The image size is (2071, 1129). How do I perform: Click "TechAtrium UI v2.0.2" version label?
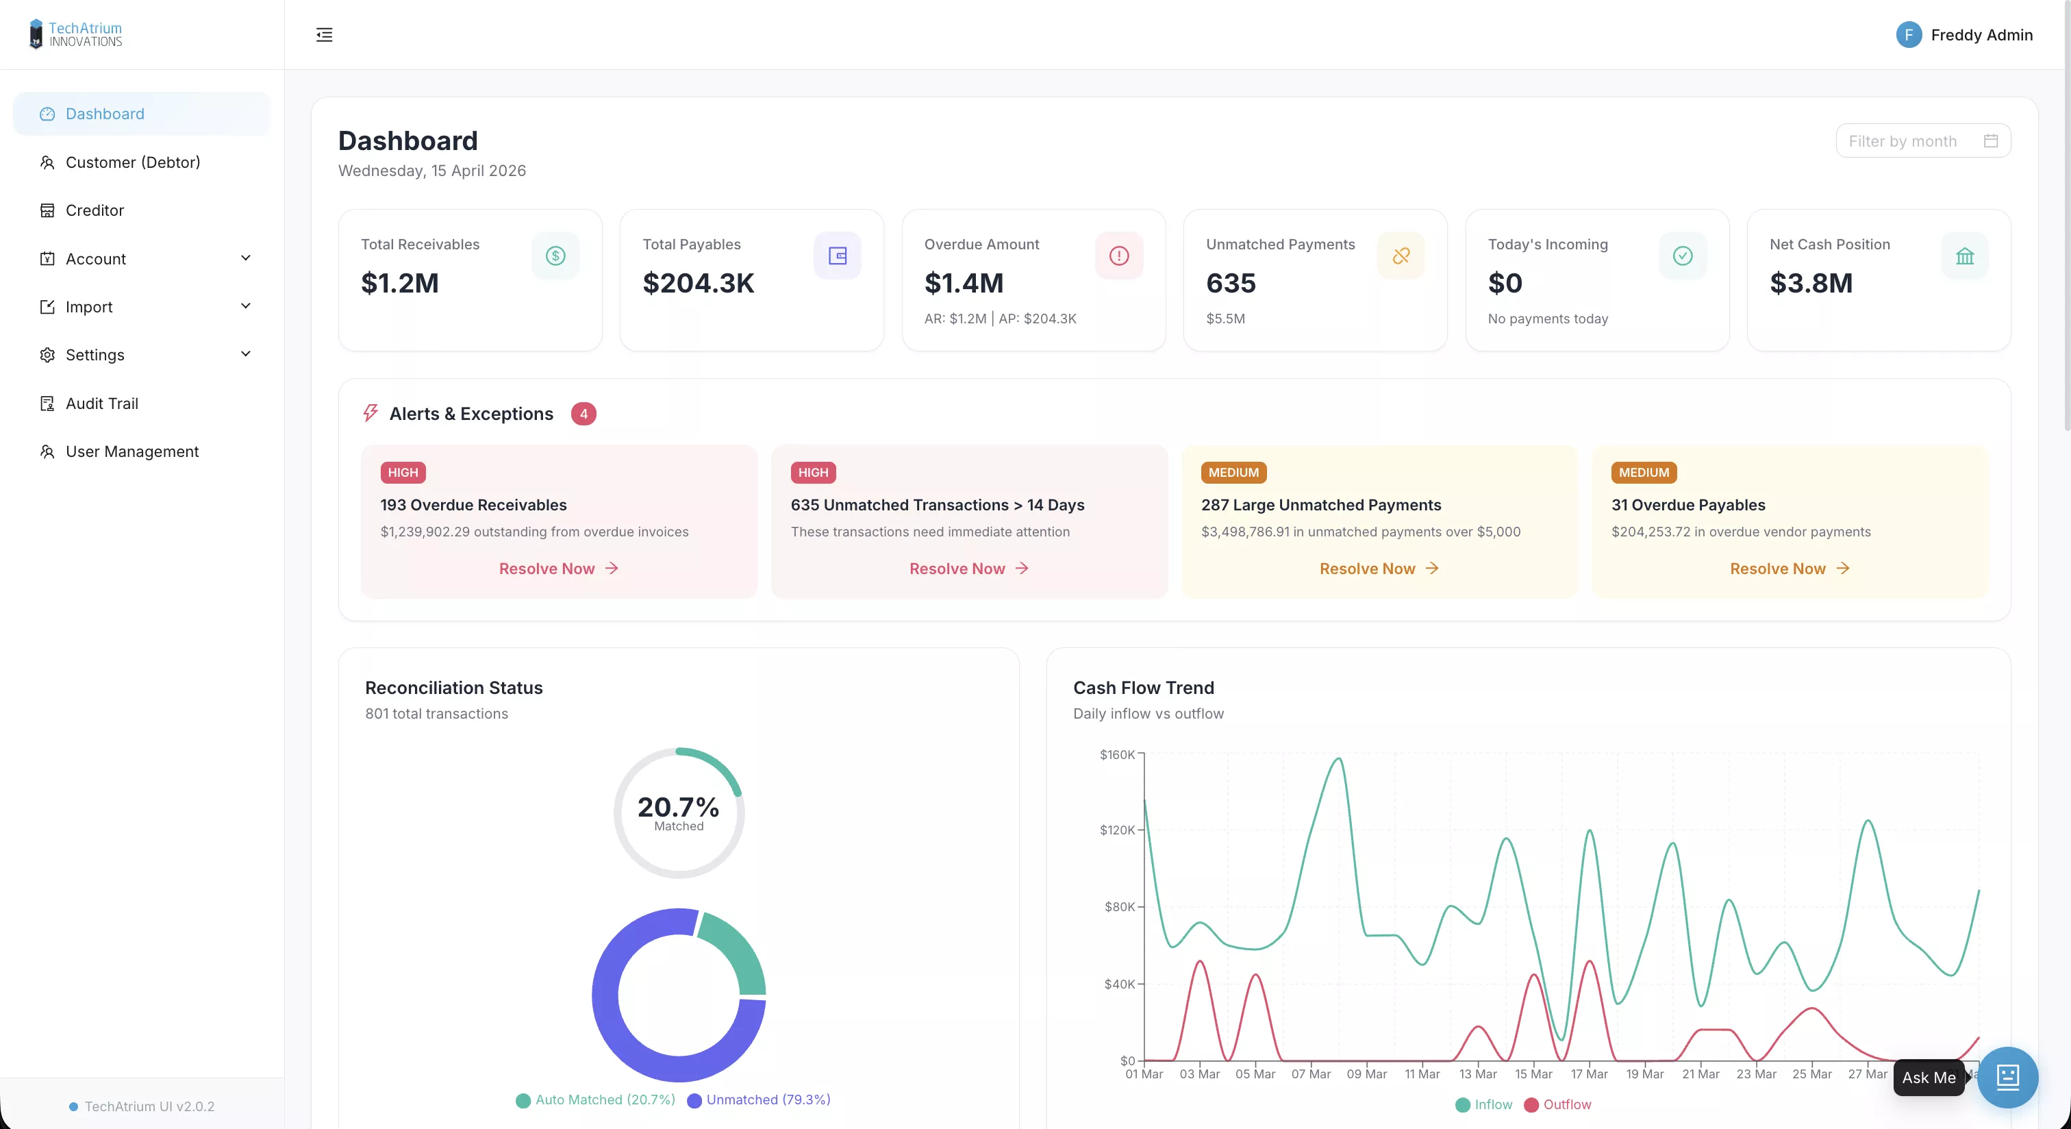[x=149, y=1106]
